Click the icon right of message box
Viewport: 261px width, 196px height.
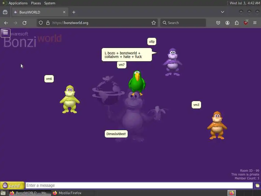tap(257, 186)
